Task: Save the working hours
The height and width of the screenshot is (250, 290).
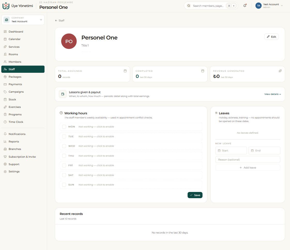Action: tap(195, 195)
